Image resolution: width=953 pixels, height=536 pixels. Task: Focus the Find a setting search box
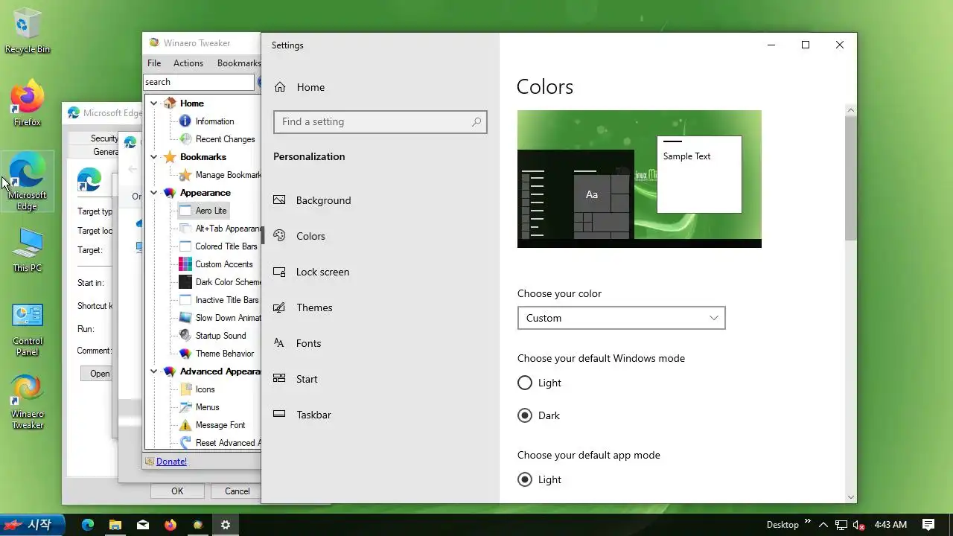point(380,122)
